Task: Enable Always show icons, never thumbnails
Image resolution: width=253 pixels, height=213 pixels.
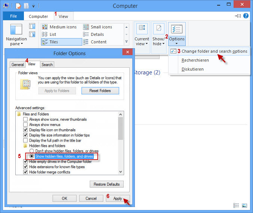Action: (25, 119)
